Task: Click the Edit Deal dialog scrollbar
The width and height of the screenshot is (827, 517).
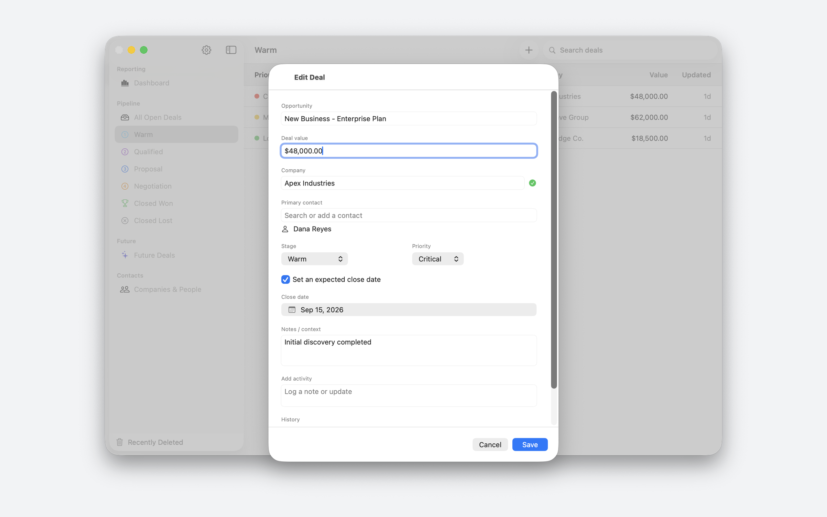Action: (554, 239)
